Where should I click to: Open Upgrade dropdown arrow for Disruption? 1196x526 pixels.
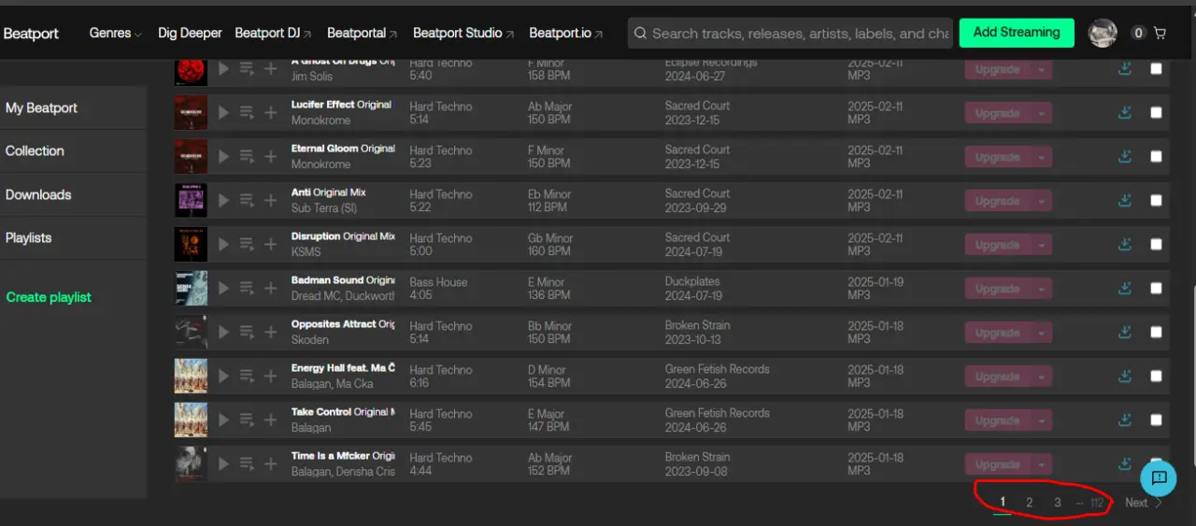click(1041, 245)
